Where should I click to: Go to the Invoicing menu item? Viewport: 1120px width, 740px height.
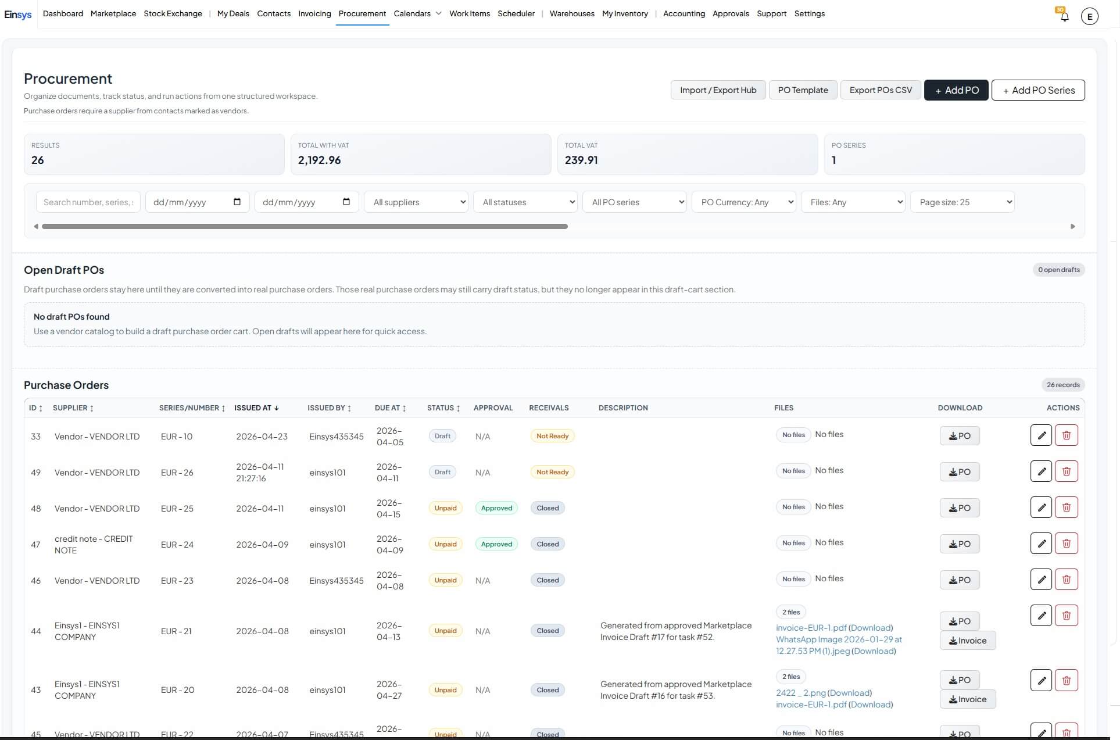(314, 13)
